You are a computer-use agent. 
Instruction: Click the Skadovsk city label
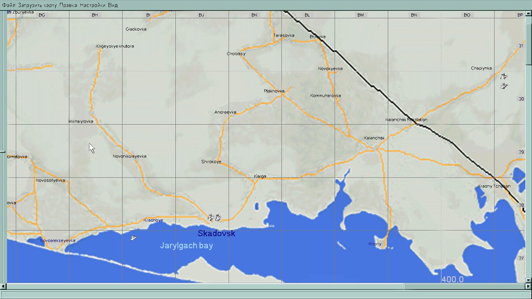[217, 233]
